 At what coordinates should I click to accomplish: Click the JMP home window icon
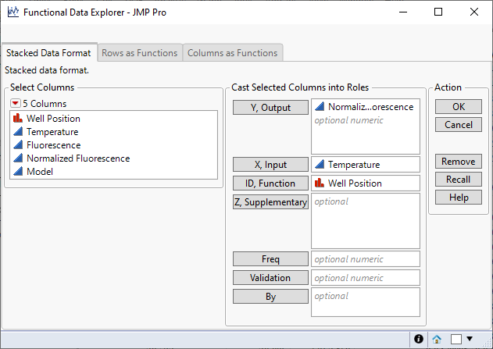(x=438, y=339)
